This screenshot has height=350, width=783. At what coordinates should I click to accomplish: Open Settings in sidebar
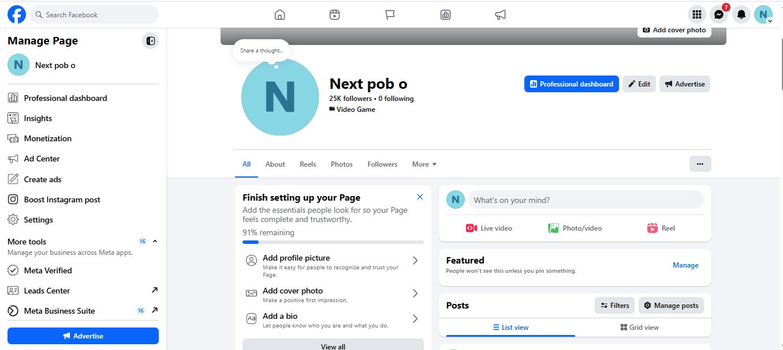(83, 220)
